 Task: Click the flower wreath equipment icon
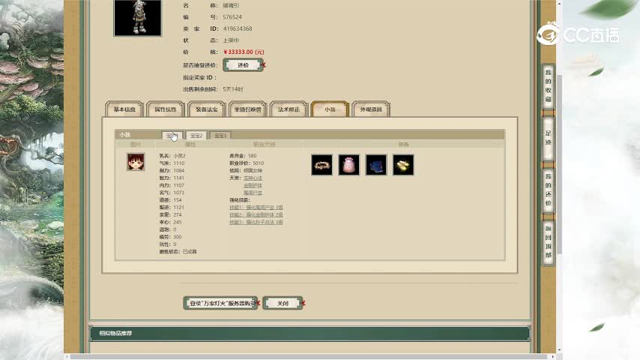(321, 165)
